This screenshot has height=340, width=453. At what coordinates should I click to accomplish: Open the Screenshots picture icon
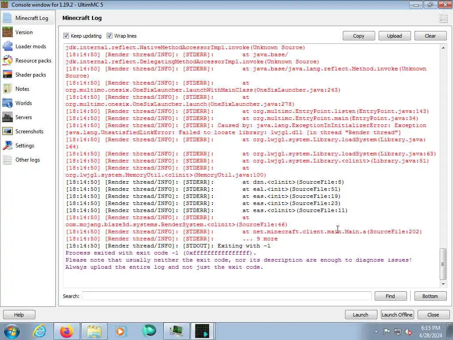8,131
